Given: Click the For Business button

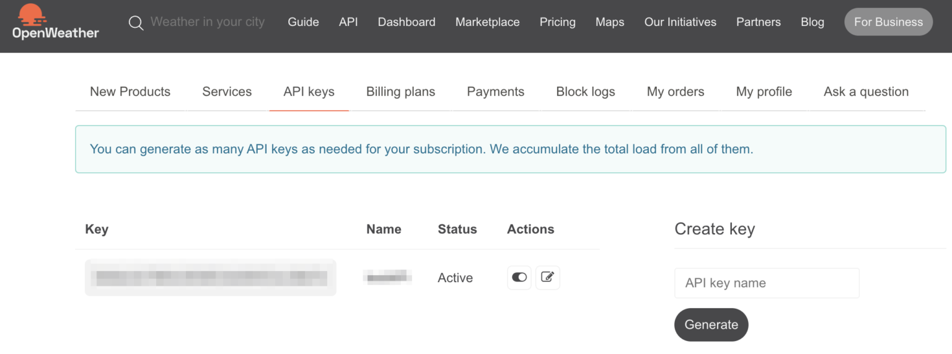Looking at the screenshot, I should (888, 22).
